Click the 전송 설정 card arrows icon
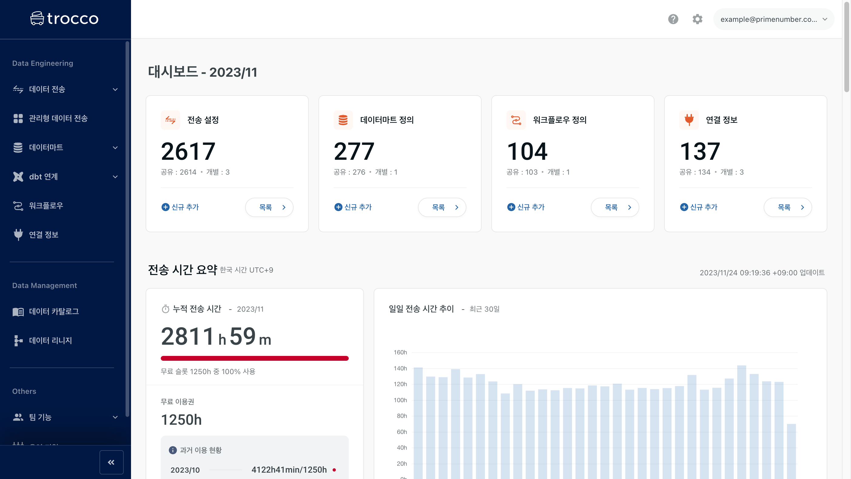The height and width of the screenshot is (479, 851). pyautogui.click(x=170, y=120)
